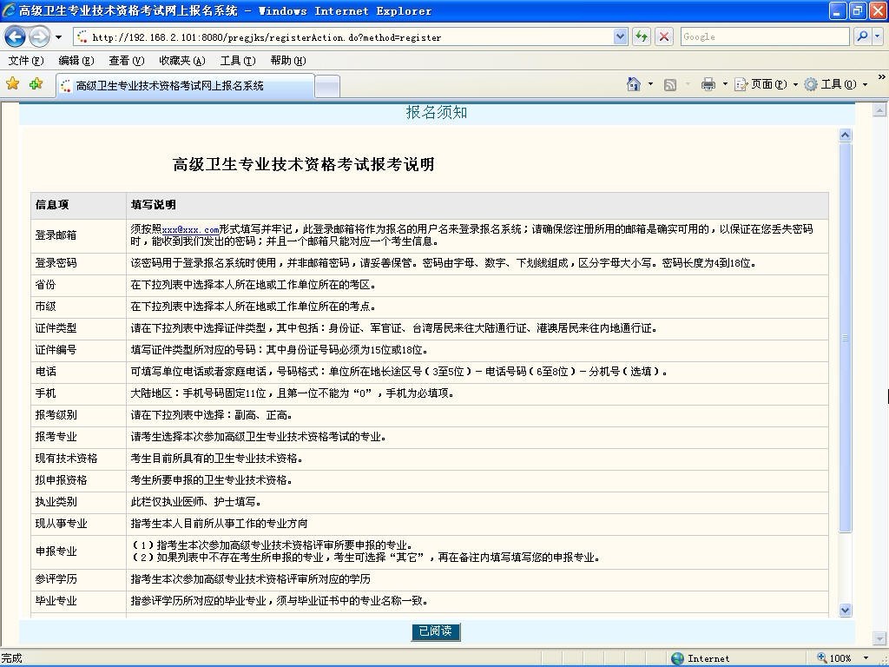The height and width of the screenshot is (667, 889).
Task: Click the search magnifier icon
Action: 862,36
